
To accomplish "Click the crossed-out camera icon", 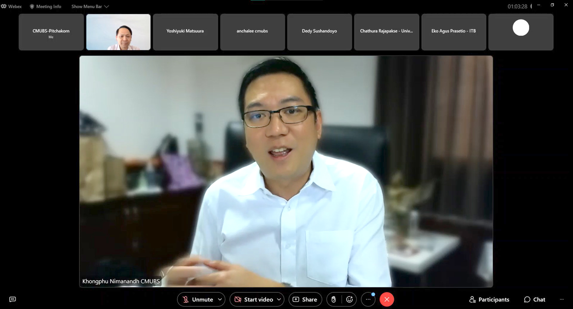I will (x=238, y=299).
